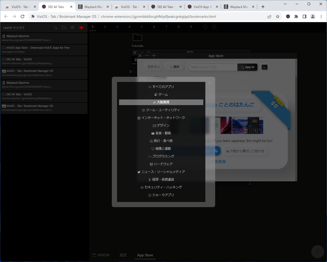The height and width of the screenshot is (262, 327).
Task: Open the Chrome extensions puzzle icon
Action: tap(296, 16)
